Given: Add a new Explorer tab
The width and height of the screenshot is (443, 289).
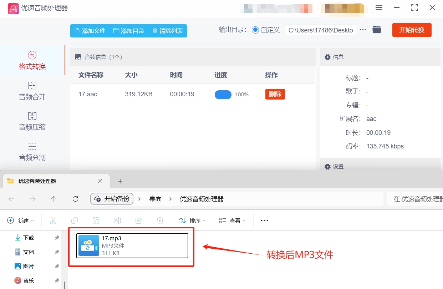Looking at the screenshot, I should [x=120, y=181].
